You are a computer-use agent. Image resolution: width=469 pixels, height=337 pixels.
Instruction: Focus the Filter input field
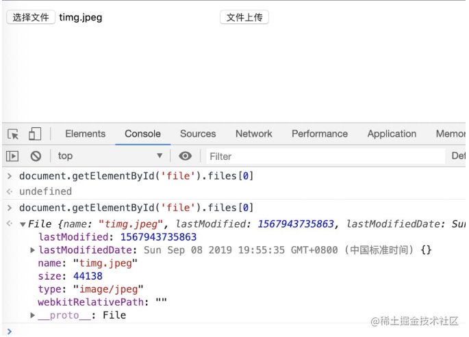[325, 156]
